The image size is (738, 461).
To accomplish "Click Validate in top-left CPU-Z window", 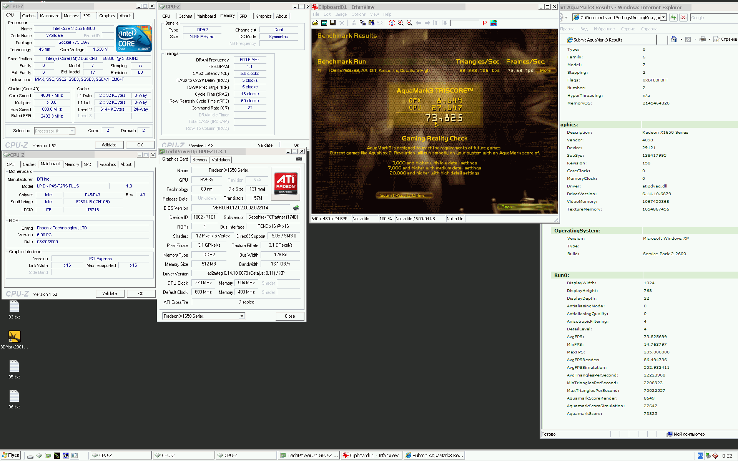I will coord(109,145).
